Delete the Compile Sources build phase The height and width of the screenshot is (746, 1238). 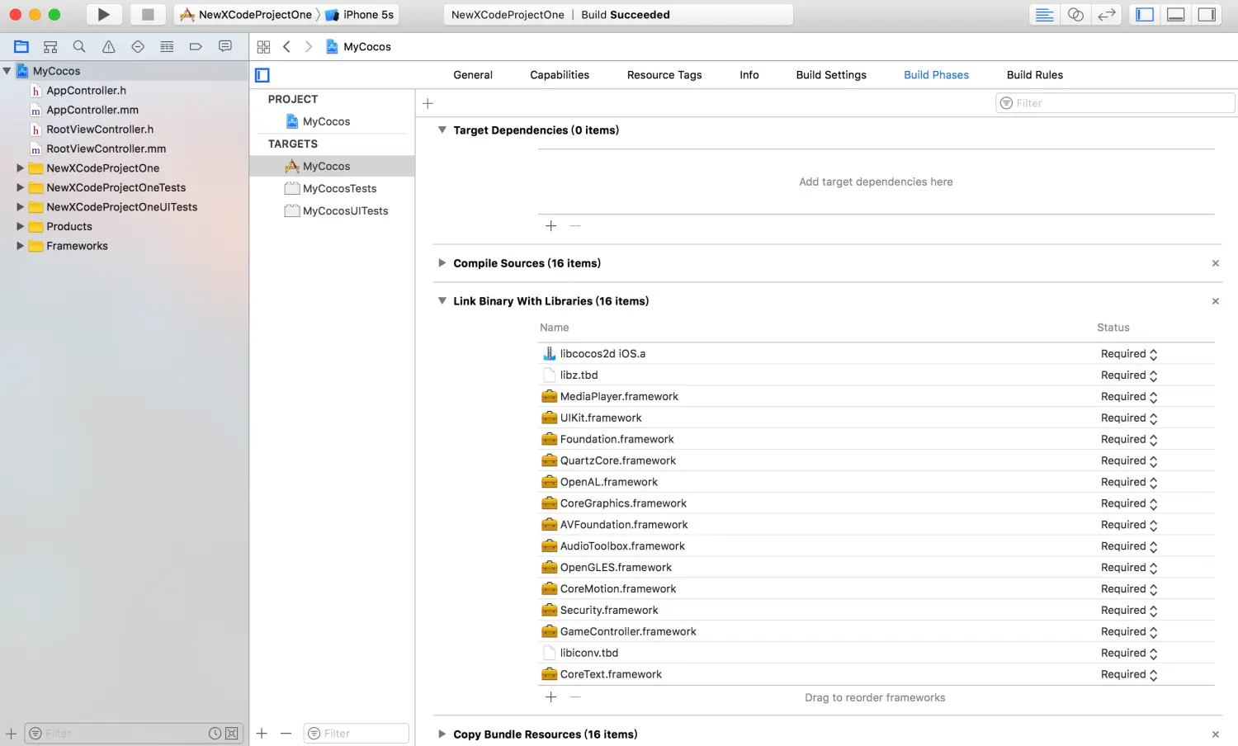coord(1215,264)
